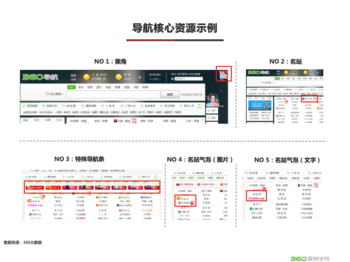Click 淘宝网 in the NO 5 red box
The image size is (350, 262).
point(257,194)
